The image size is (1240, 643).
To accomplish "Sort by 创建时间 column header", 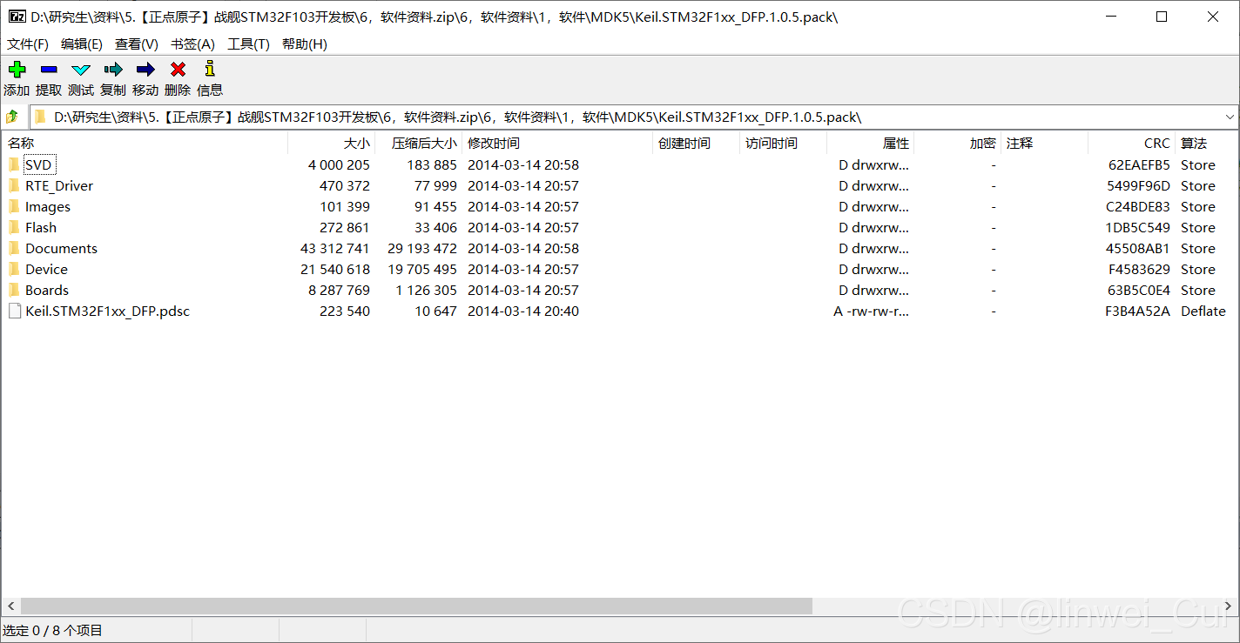I will coord(697,144).
